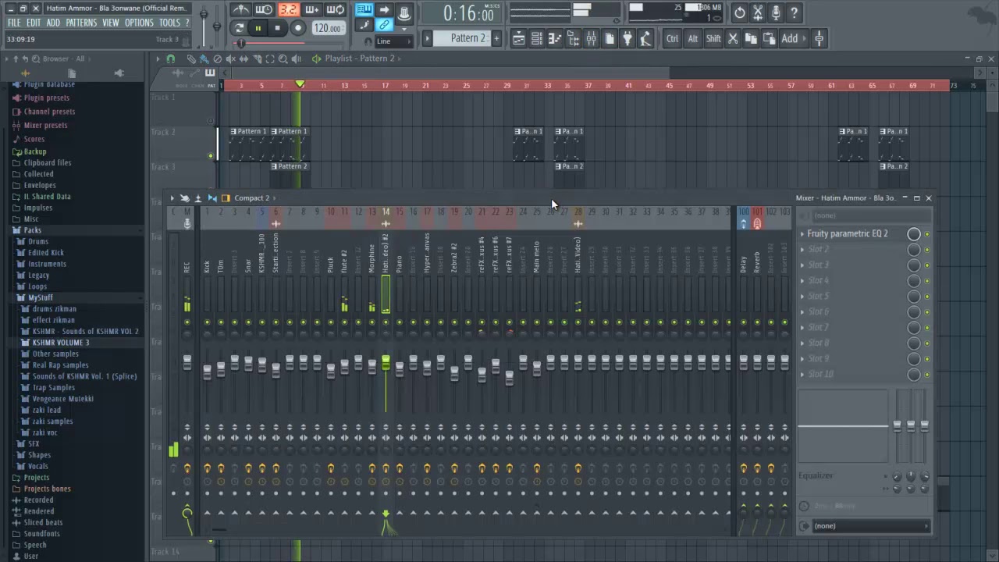Open the Playlist window icon
Screen dimensions: 999x562
(x=519, y=38)
